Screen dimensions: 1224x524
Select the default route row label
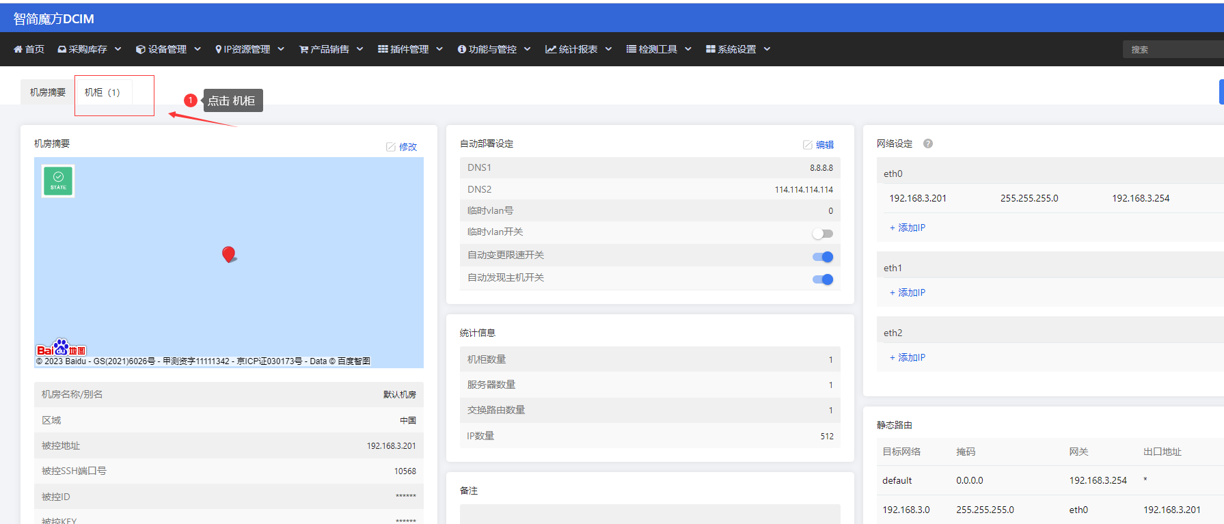pyautogui.click(x=897, y=480)
